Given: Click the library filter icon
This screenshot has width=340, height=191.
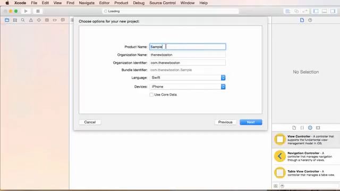Looking at the screenshot, I should (282, 186).
